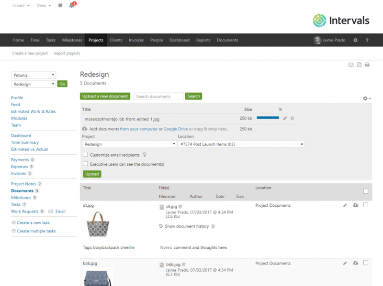Open the Project dropdown in upload form
This screenshot has width=383, height=286.
tap(129, 144)
